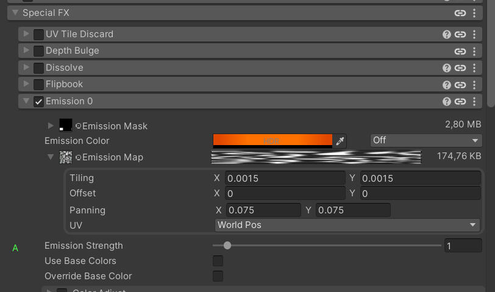Collapse the Emission Map foldout arrow
Viewport: 495px width, 292px height.
point(51,157)
